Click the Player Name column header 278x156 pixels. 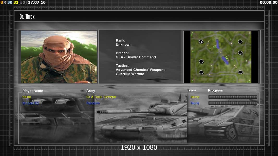click(x=33, y=91)
